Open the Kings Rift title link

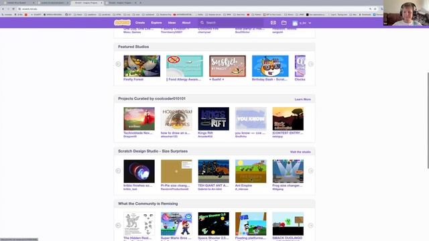point(205,133)
